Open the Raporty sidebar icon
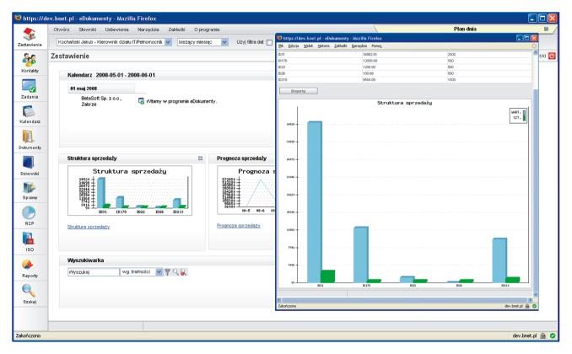572x354 pixels. [28, 265]
